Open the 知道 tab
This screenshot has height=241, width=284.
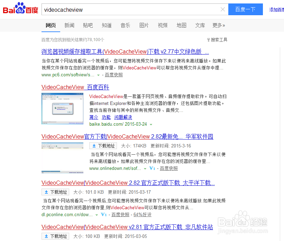tap(107, 25)
